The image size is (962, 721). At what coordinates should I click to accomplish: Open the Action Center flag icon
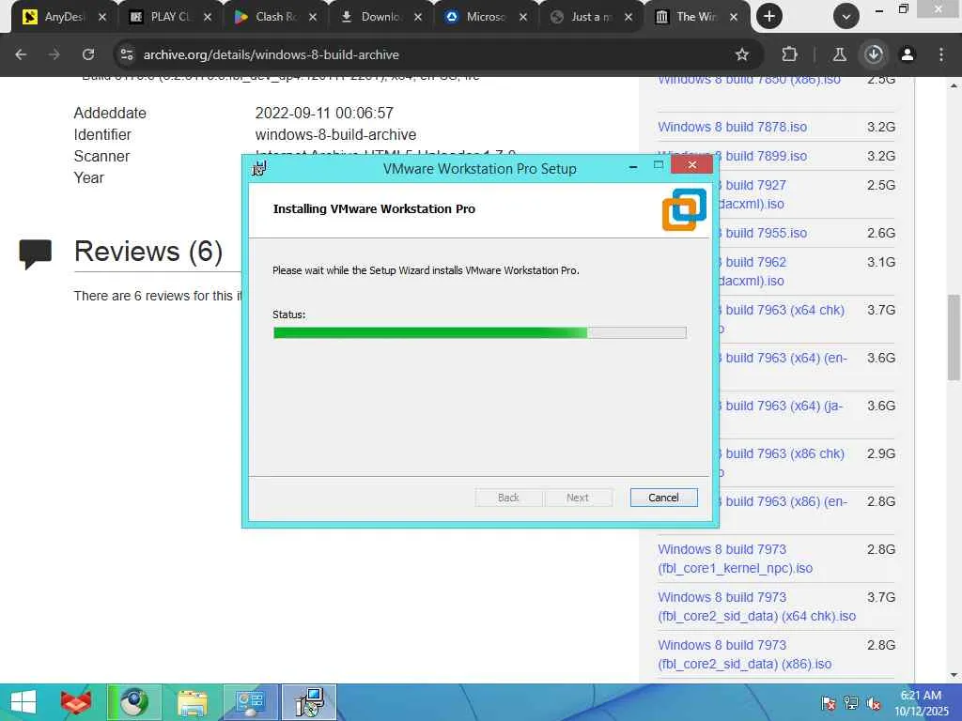pyautogui.click(x=829, y=703)
